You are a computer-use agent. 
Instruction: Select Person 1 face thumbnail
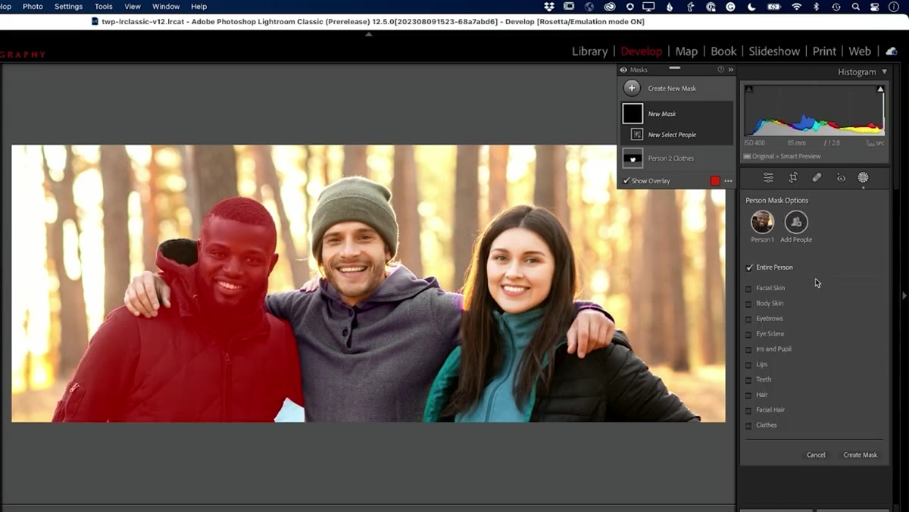pos(762,222)
